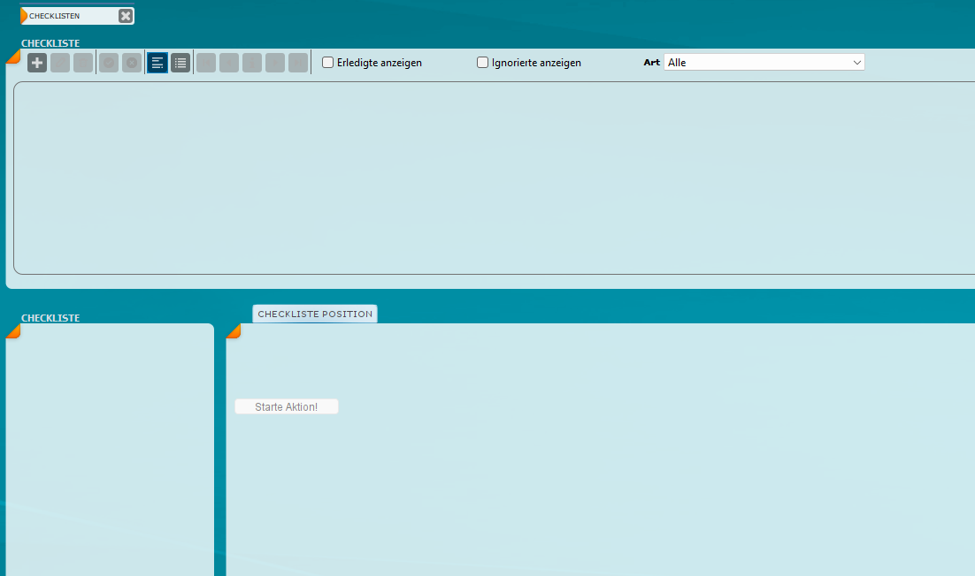The image size is (975, 576).
Task: Jump to the last record arrow icon
Action: [298, 63]
